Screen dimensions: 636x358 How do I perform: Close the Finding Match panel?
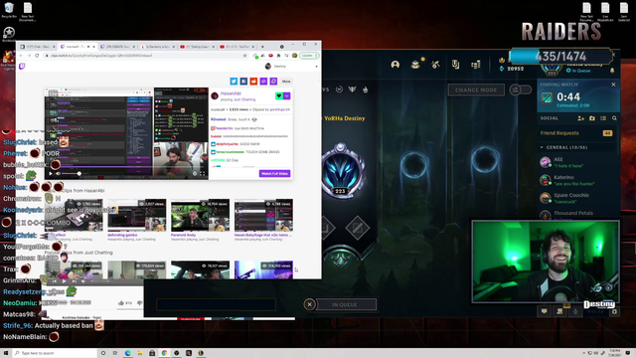point(613,85)
